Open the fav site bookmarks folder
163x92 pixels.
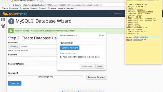tap(52, 8)
